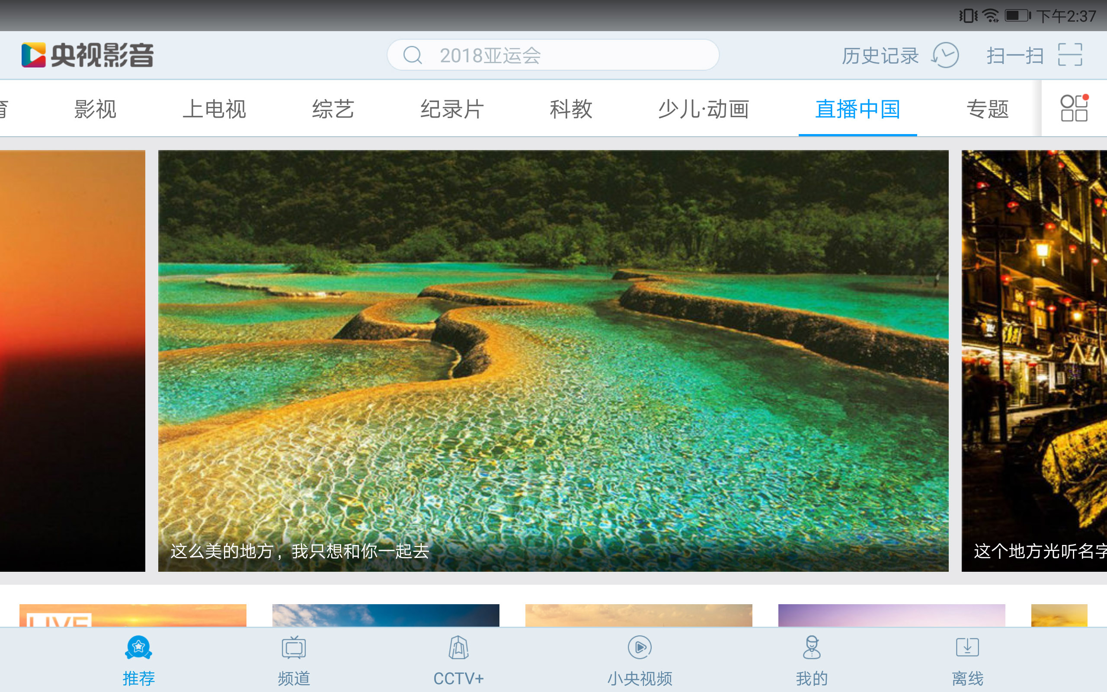
Task: Tap the Wi-Fi status icon
Action: pyautogui.click(x=991, y=16)
